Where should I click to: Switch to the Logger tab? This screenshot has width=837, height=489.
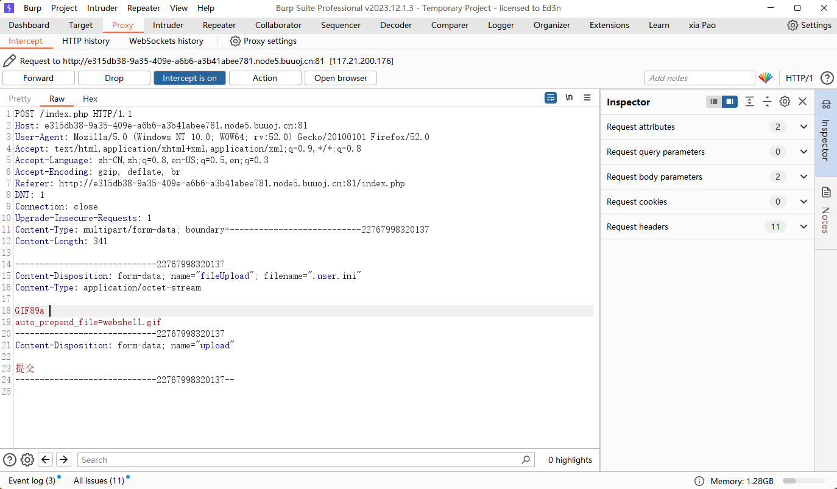(x=501, y=25)
